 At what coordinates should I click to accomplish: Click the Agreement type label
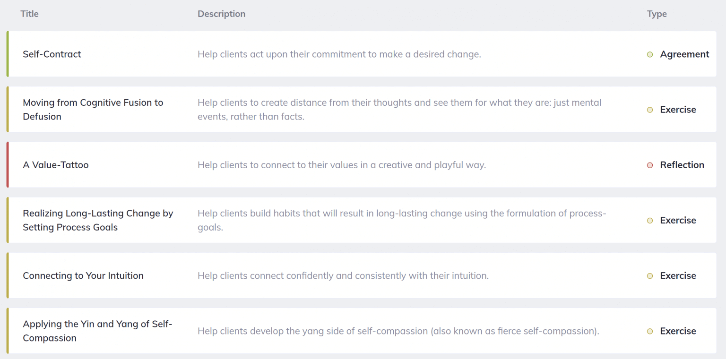coord(684,54)
